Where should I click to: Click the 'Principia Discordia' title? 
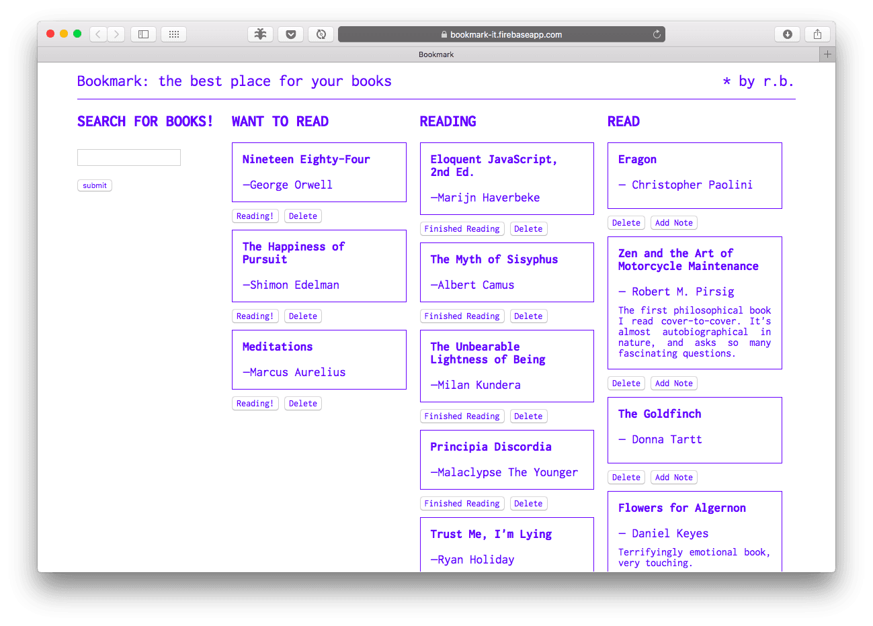click(x=491, y=447)
